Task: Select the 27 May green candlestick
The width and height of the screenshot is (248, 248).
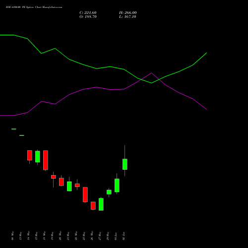Action: click(101, 204)
